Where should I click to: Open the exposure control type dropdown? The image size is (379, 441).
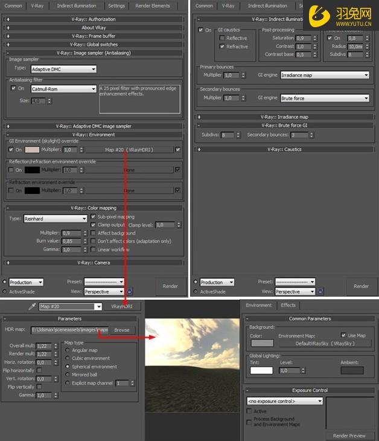click(x=285, y=401)
